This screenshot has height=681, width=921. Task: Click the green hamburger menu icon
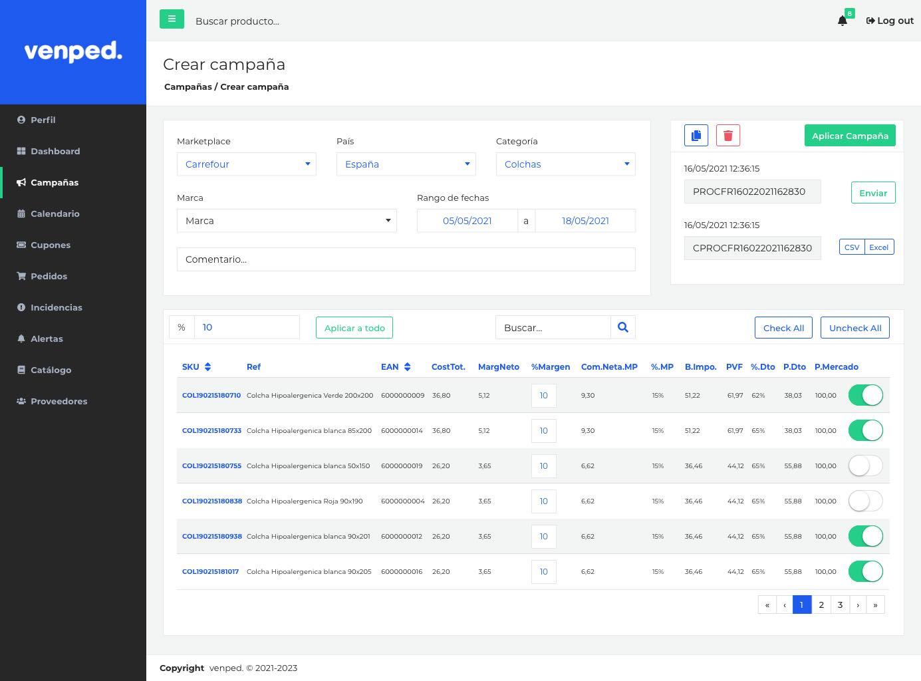coord(172,19)
